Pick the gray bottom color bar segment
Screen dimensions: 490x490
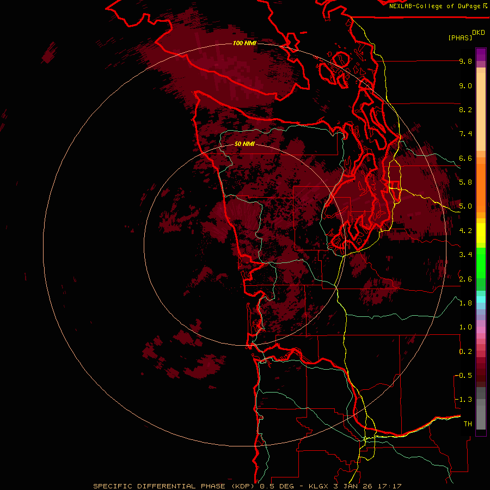pos(481,415)
